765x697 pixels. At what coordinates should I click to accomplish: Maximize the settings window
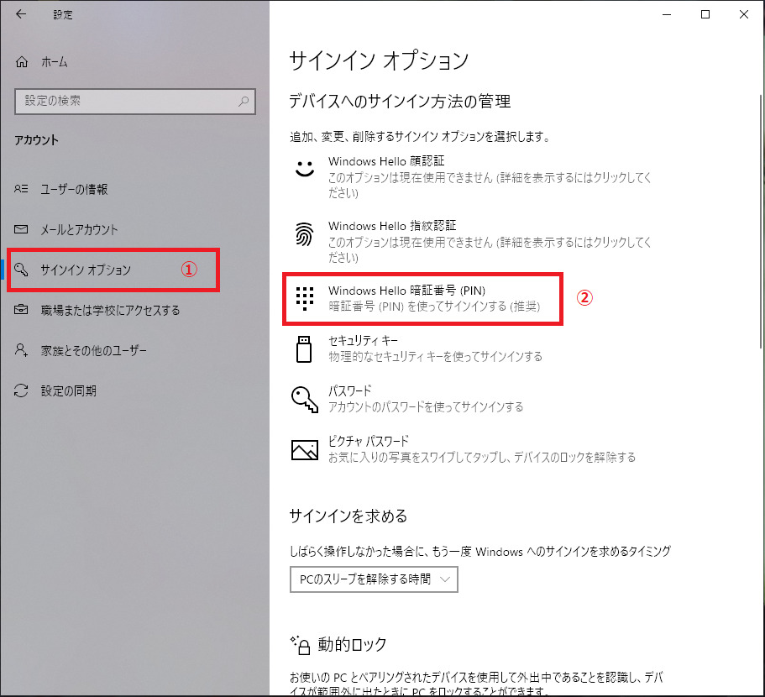click(705, 14)
